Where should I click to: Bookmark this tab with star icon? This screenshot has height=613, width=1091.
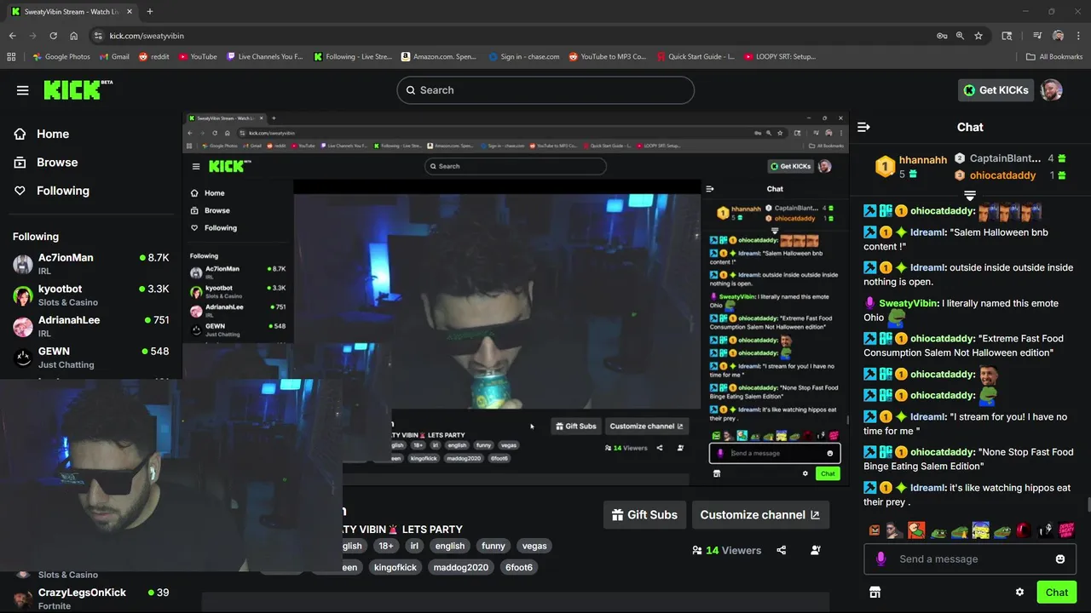(978, 36)
